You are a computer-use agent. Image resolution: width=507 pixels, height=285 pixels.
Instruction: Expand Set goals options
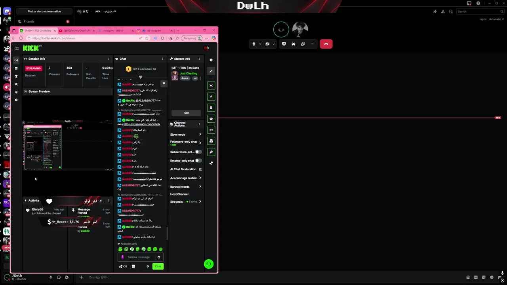point(200,202)
